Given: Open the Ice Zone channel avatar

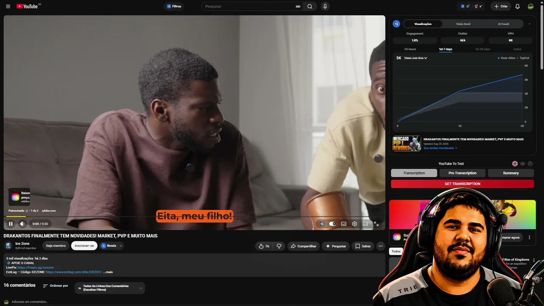Looking at the screenshot, I should pyautogui.click(x=8, y=246).
